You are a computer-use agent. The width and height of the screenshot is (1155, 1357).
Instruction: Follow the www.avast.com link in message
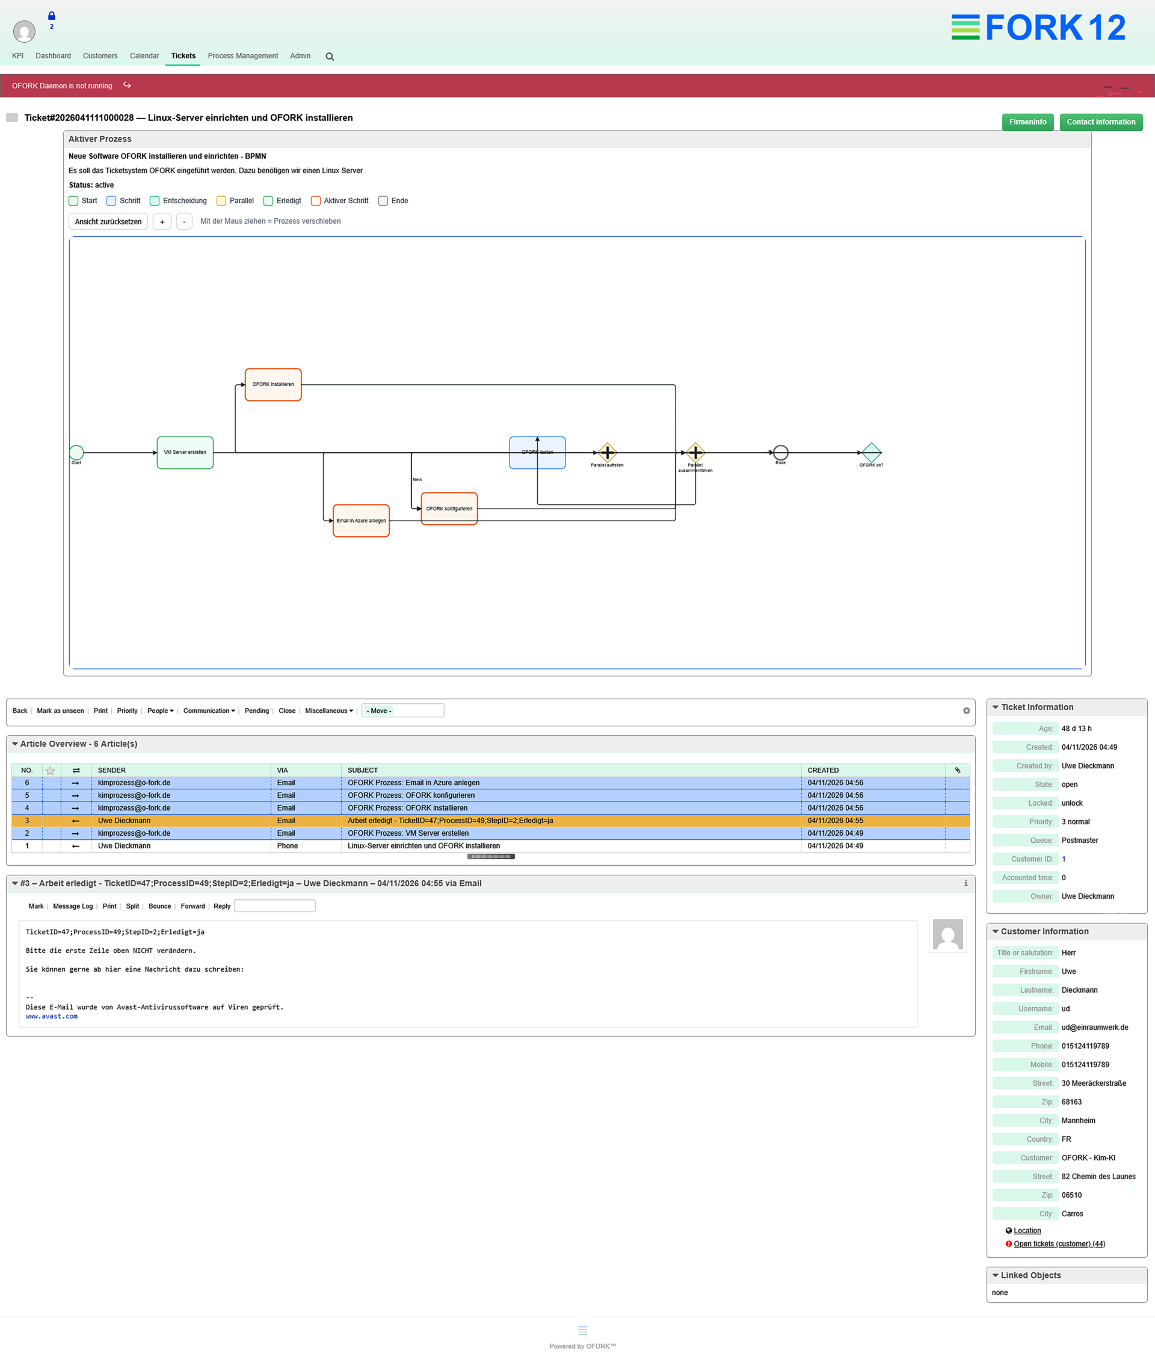point(52,1017)
